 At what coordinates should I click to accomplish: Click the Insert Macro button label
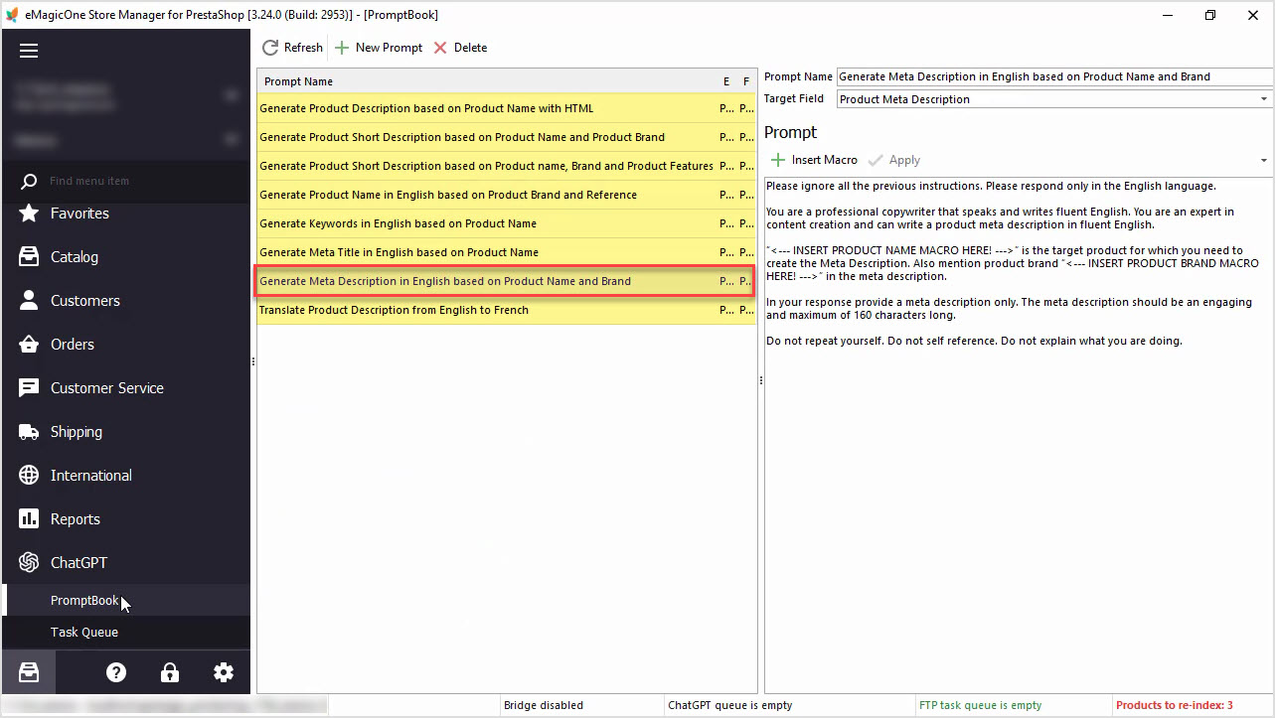[825, 160]
